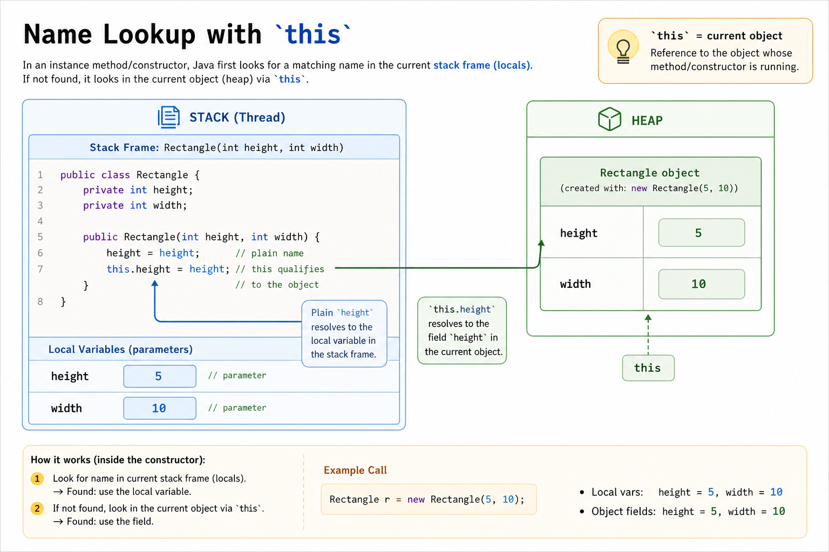Click the green "this" reference box under the heap

(x=648, y=368)
